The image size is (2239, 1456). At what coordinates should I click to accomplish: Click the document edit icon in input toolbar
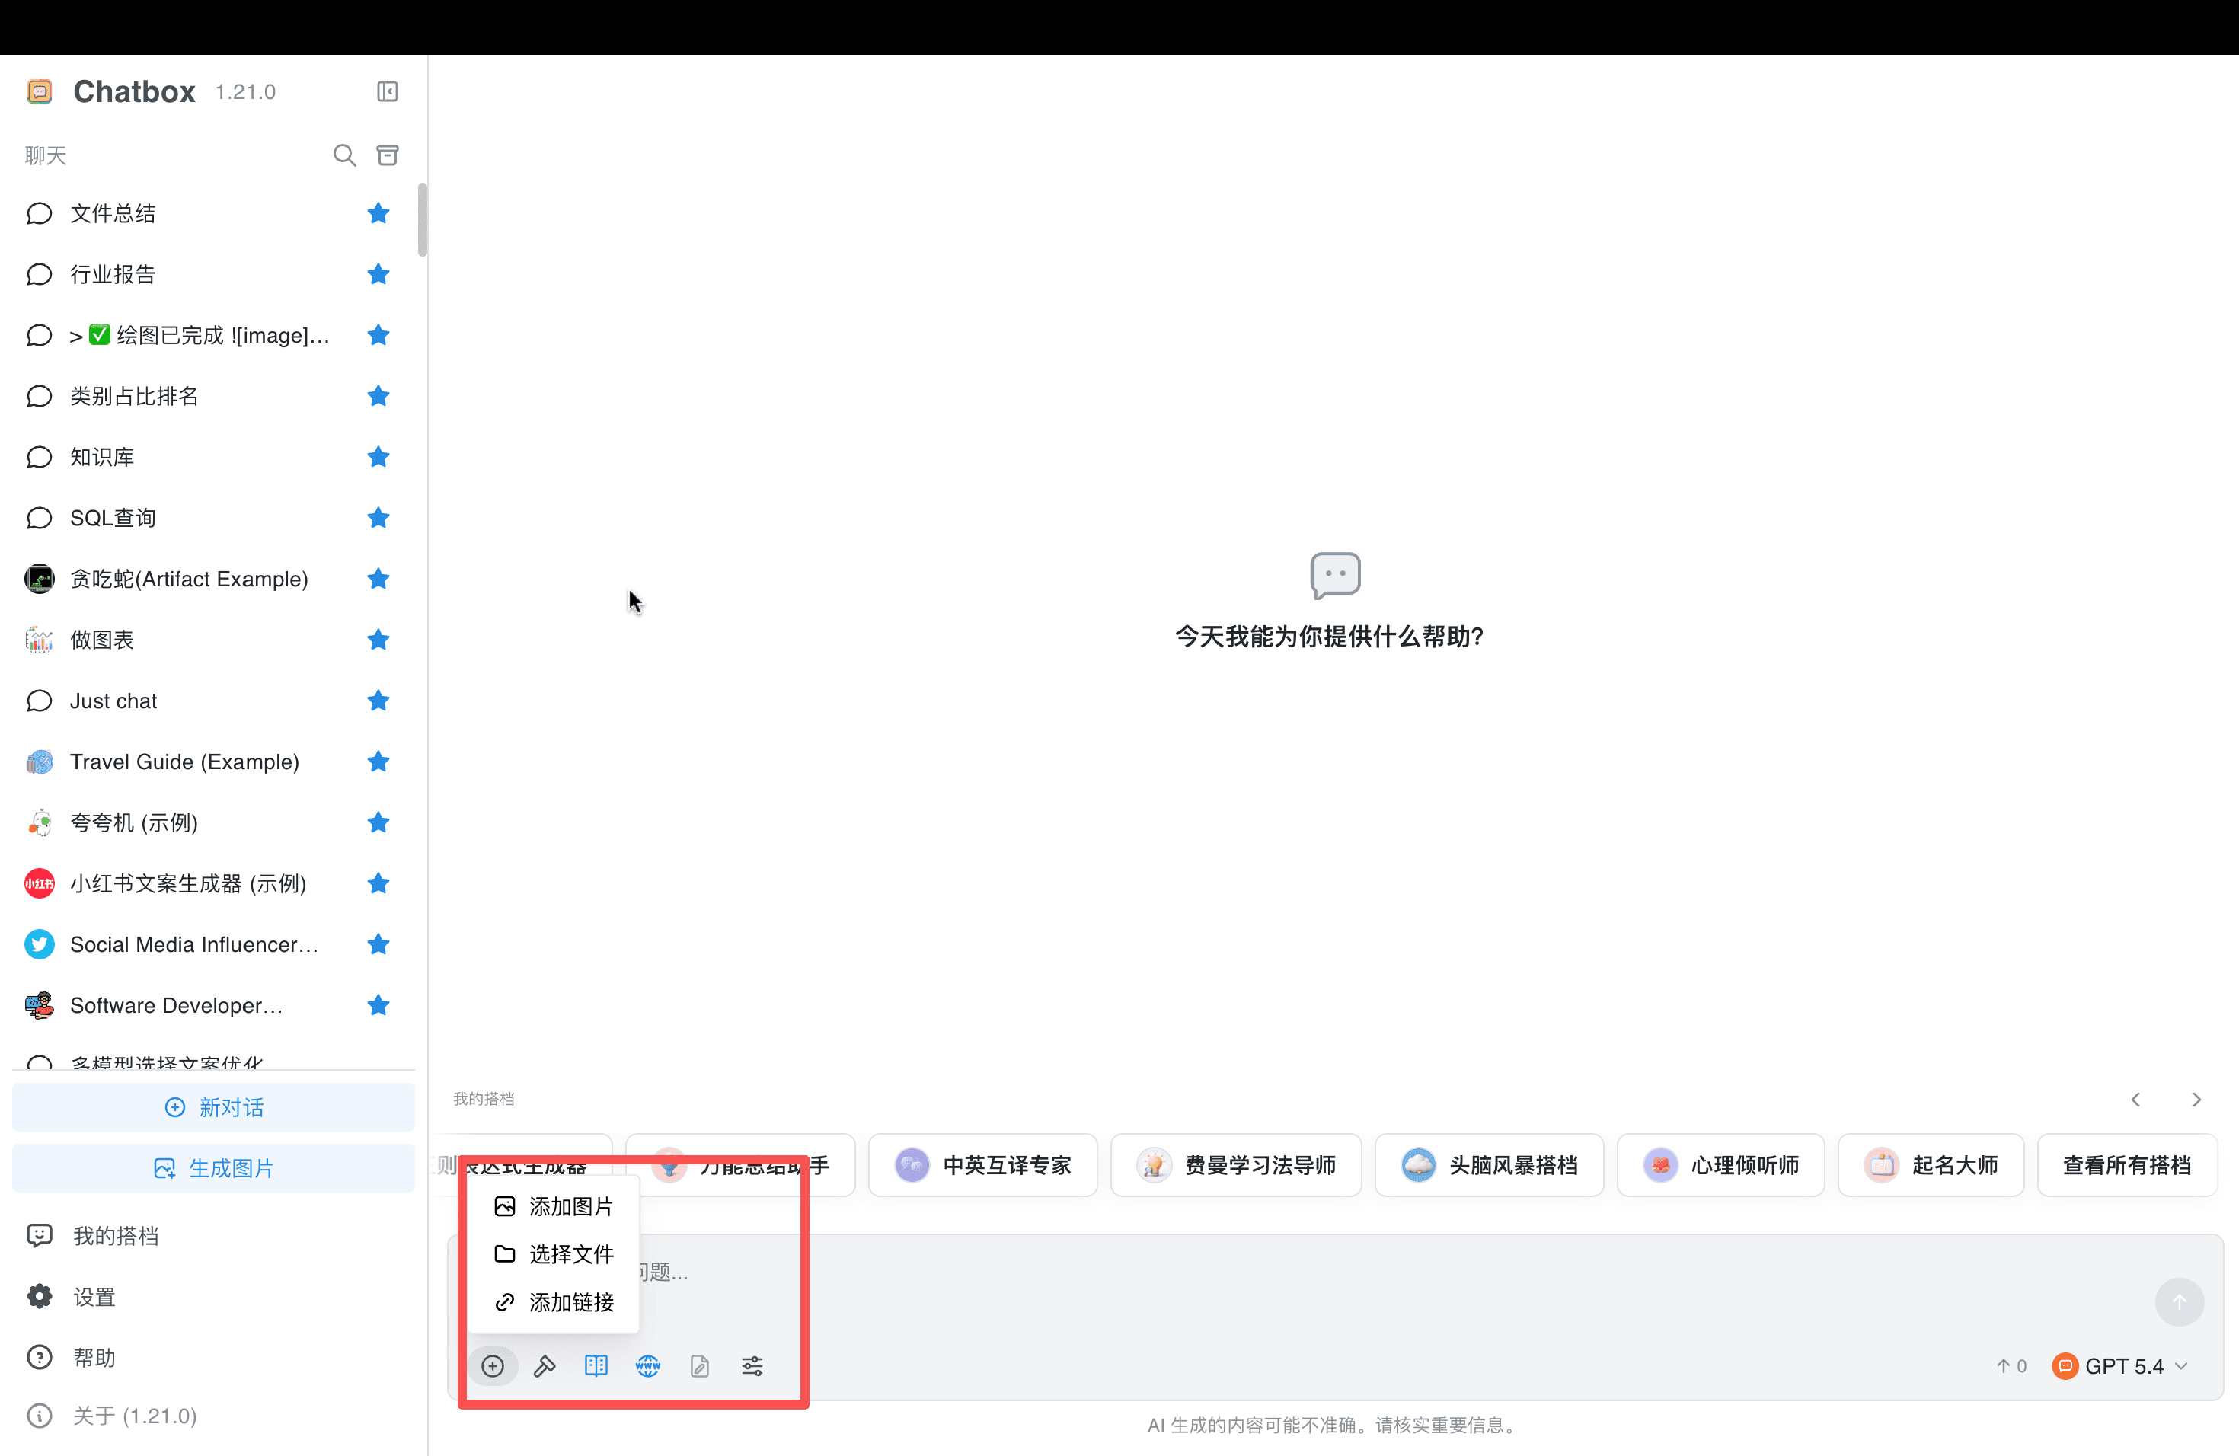pos(700,1365)
